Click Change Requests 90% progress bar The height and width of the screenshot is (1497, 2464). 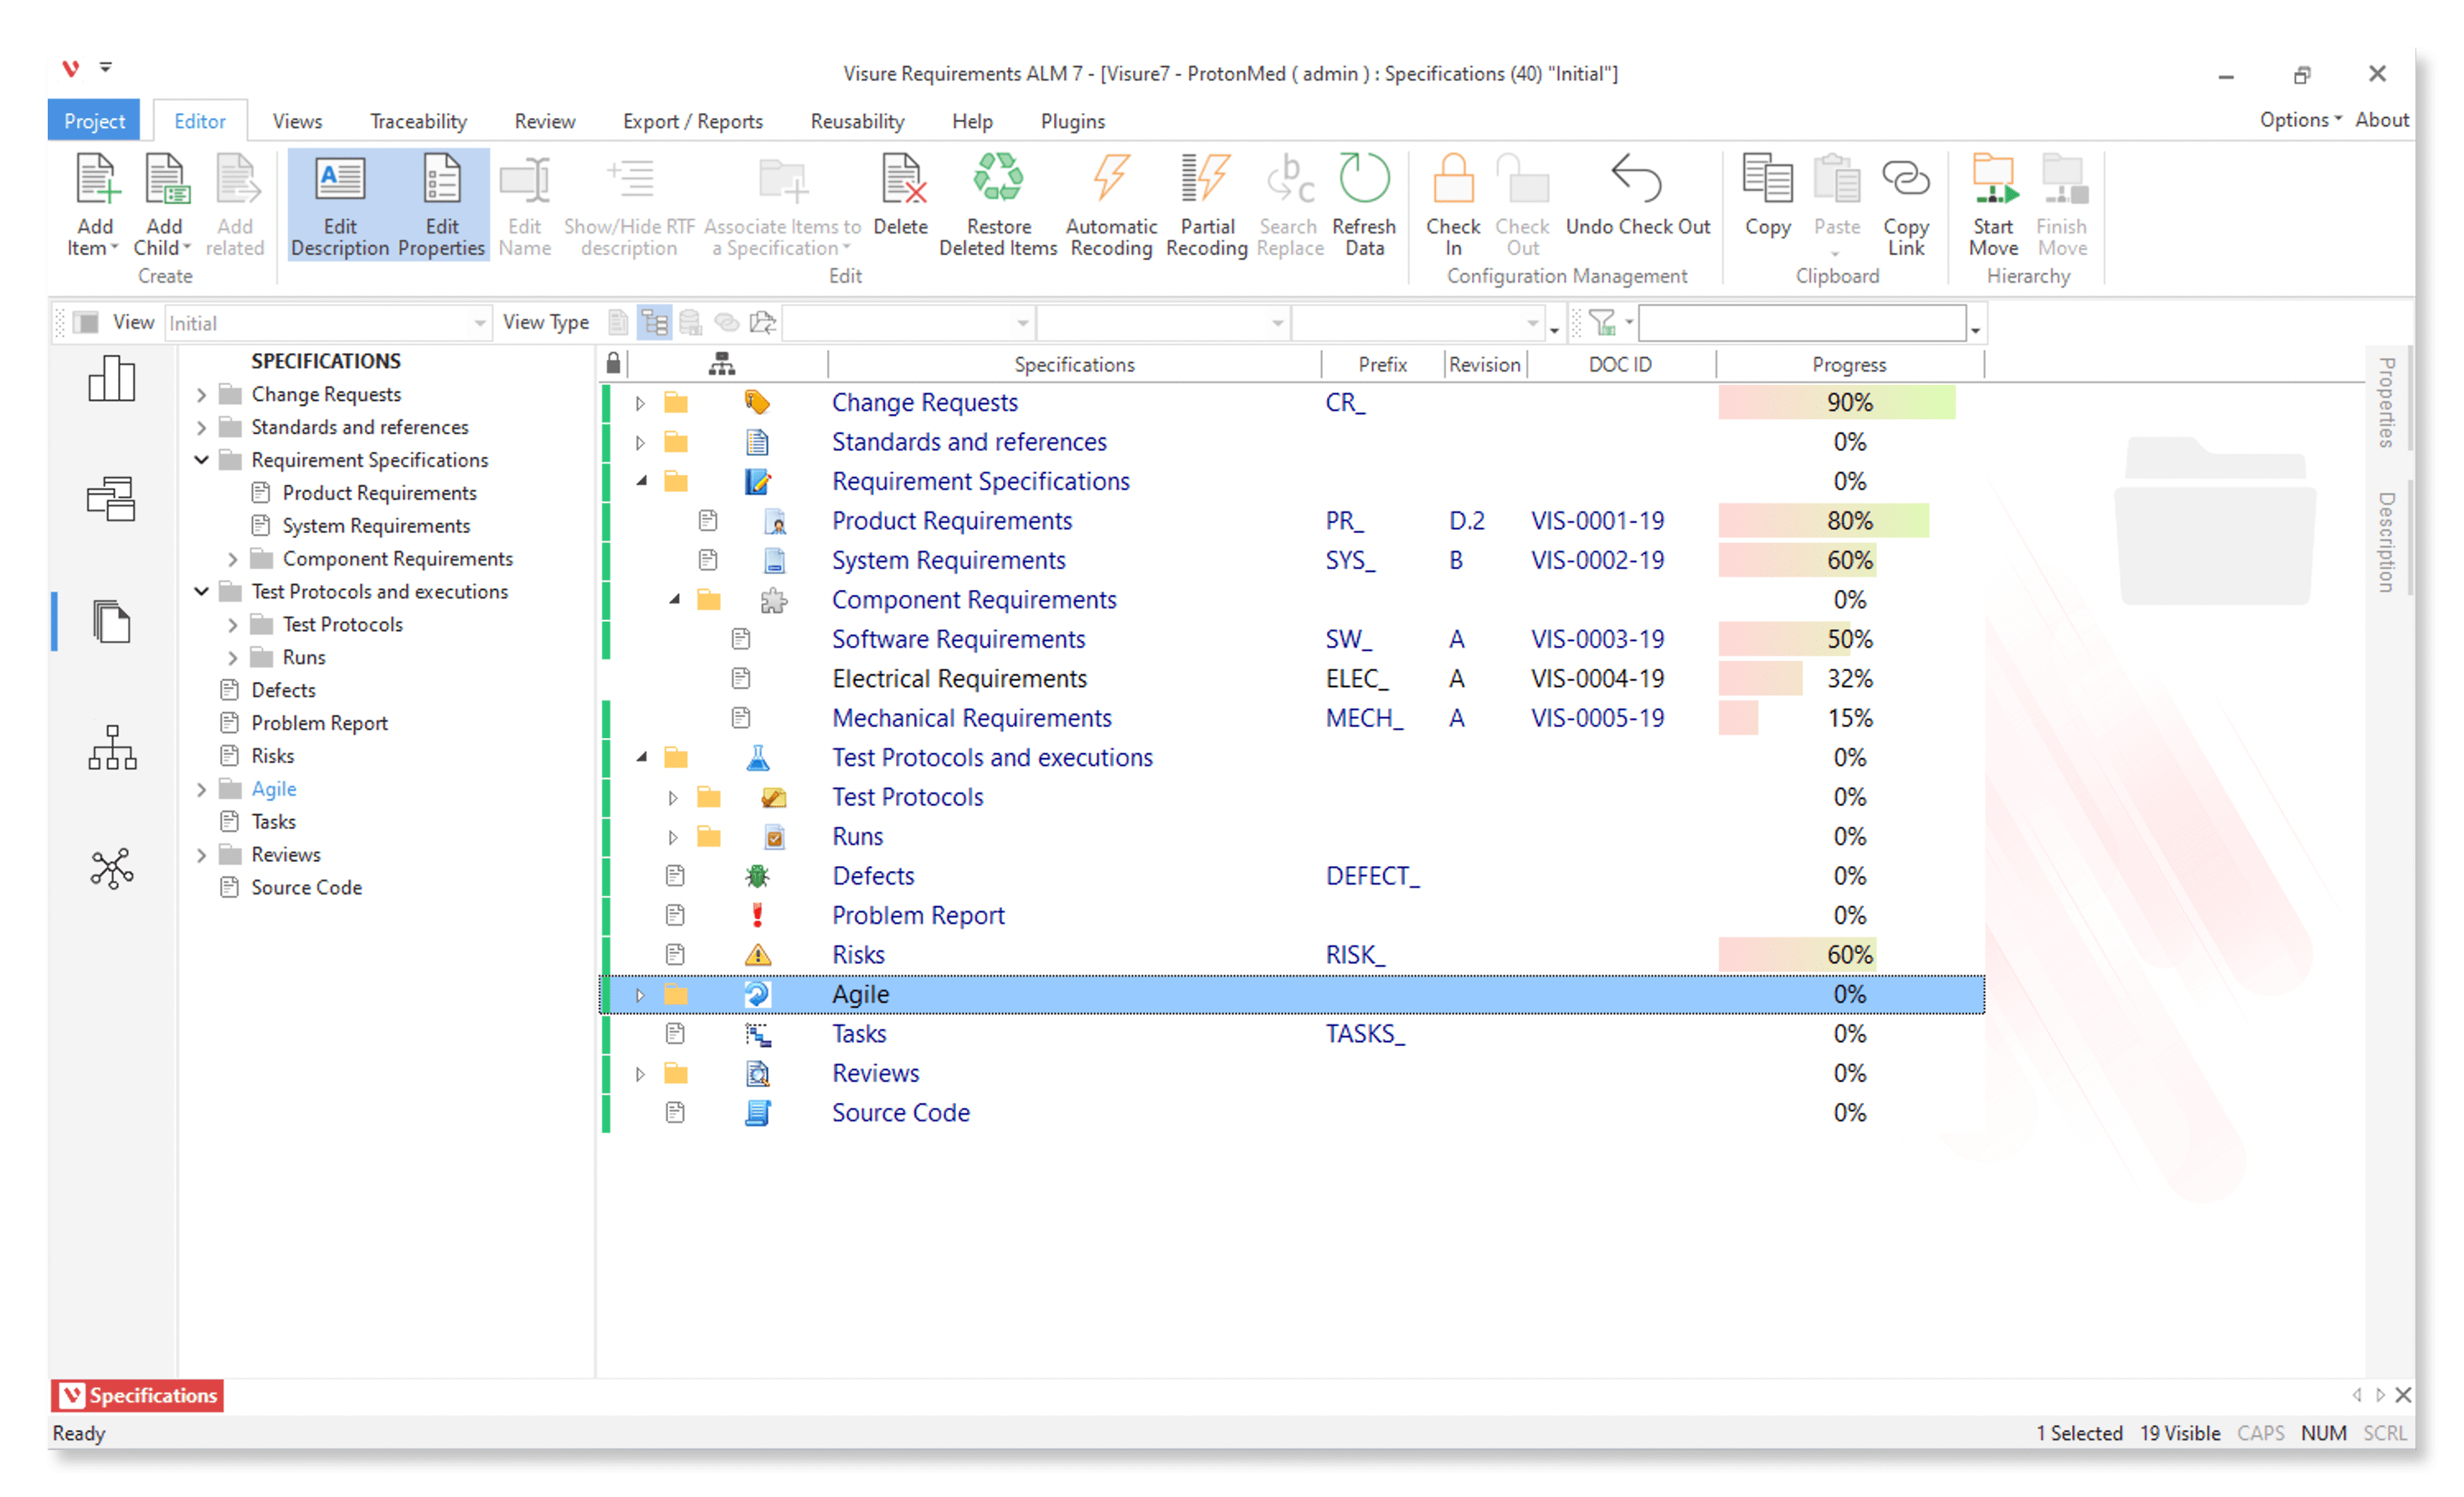[1836, 402]
